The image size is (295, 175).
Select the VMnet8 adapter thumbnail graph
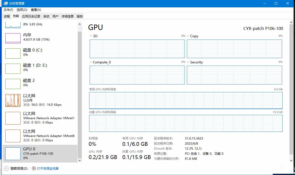coord(13,136)
